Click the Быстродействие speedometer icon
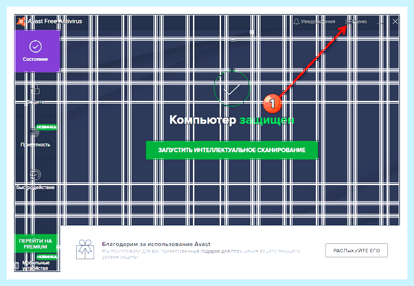This screenshot has height=286, width=414. pos(35,174)
